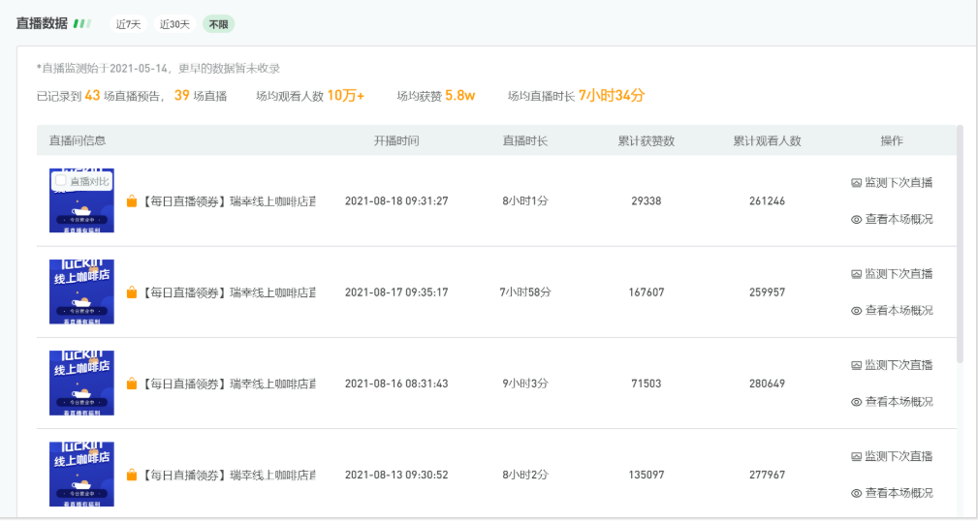
Task: Click the monitor icon for the 2021-08-18 live stream
Action: click(x=856, y=183)
